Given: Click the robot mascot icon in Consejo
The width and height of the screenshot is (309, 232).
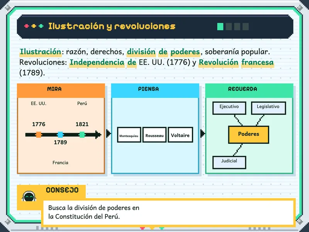Looking at the screenshot, I should (29, 196).
